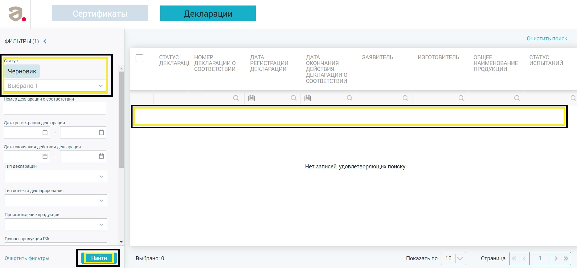The height and width of the screenshot is (268, 577).
Task: Go to the last page of results
Action: tap(566, 258)
